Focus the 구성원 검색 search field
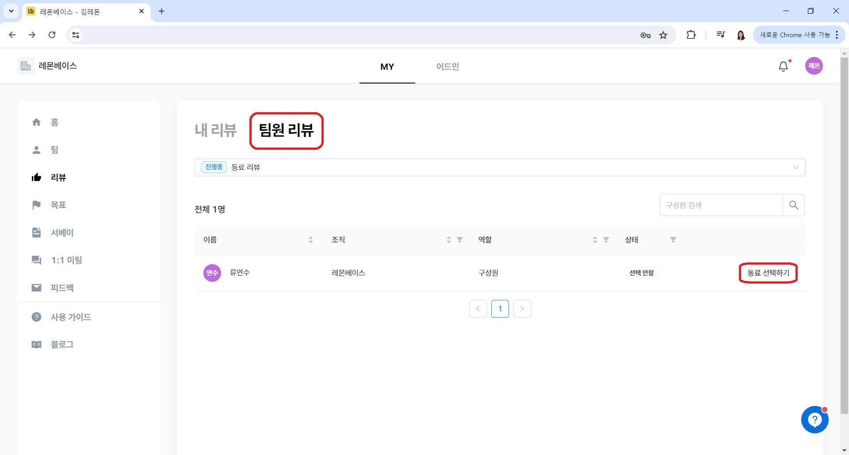The width and height of the screenshot is (849, 455). (721, 205)
